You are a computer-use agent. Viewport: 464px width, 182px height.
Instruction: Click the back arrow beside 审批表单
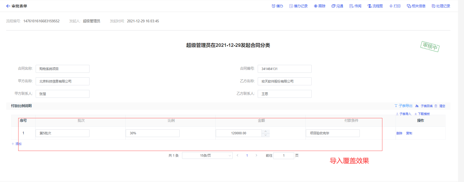(x=8, y=6)
